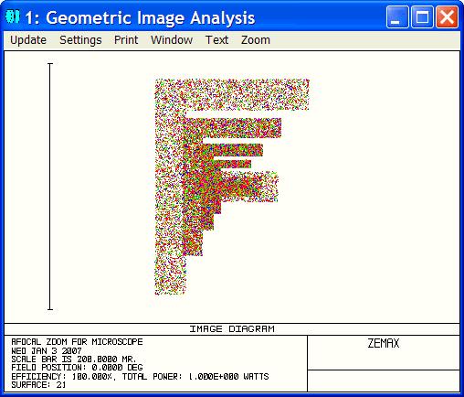Screen dimensions: 464x397
Task: Minimize the Geometric Image Analysis window
Action: pyautogui.click(x=397, y=17)
